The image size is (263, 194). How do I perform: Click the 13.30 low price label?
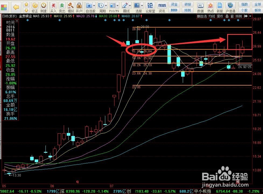click(x=17, y=175)
